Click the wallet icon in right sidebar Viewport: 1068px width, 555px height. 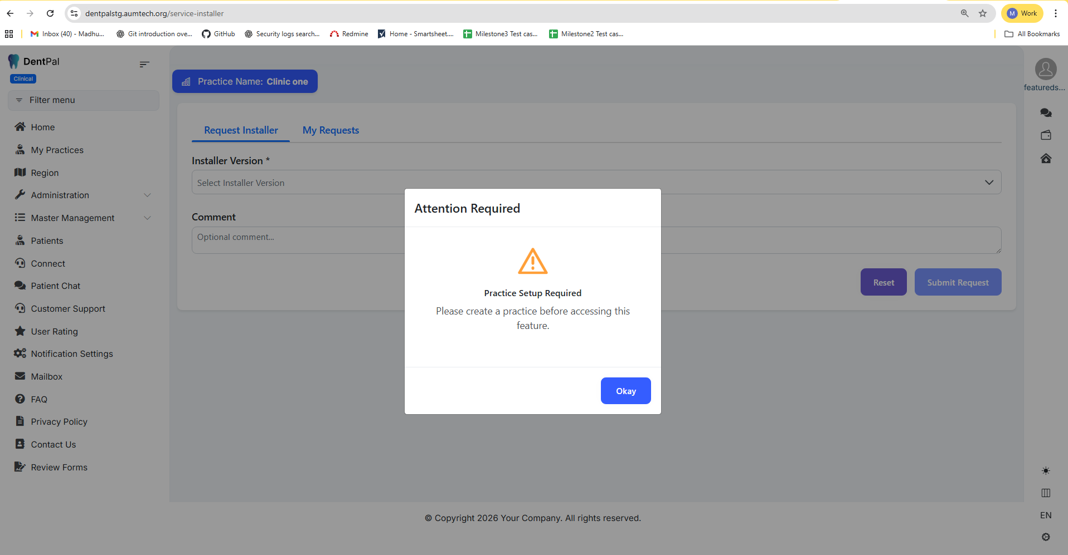(x=1046, y=135)
